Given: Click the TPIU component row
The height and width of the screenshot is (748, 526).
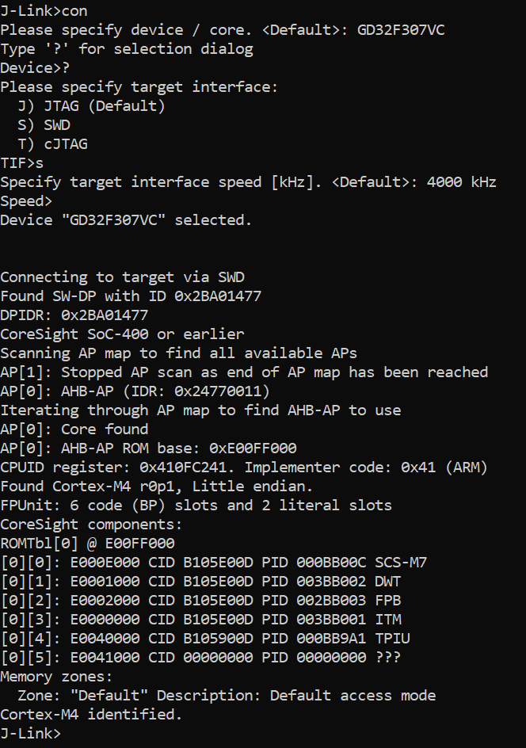Looking at the screenshot, I should [204, 638].
